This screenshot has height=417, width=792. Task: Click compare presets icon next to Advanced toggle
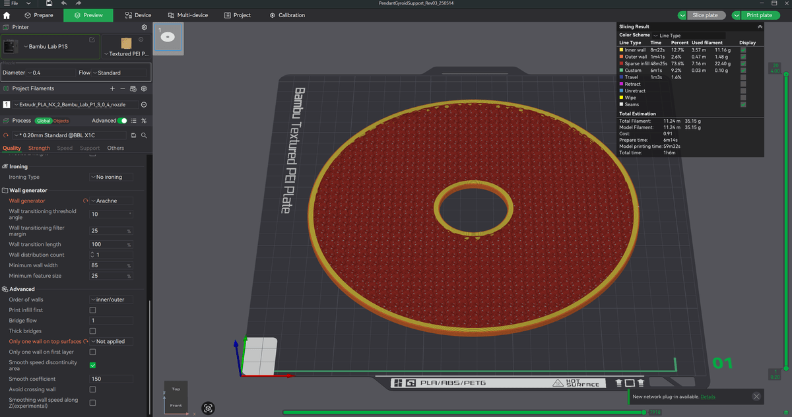(144, 121)
